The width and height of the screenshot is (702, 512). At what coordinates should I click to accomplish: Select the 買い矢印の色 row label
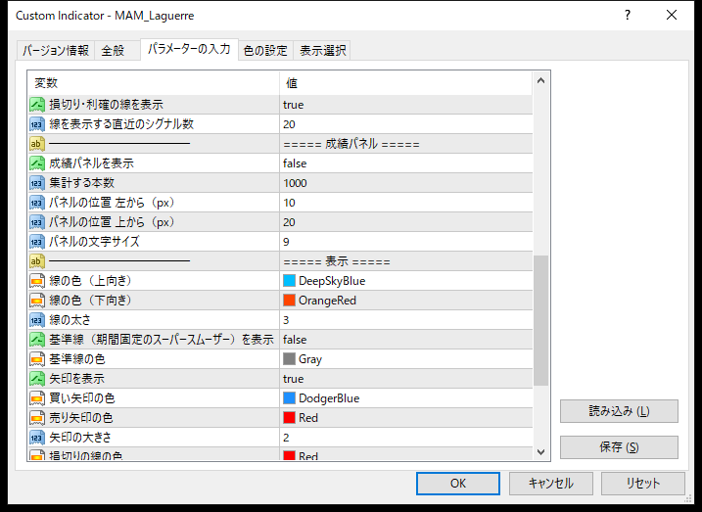(82, 398)
